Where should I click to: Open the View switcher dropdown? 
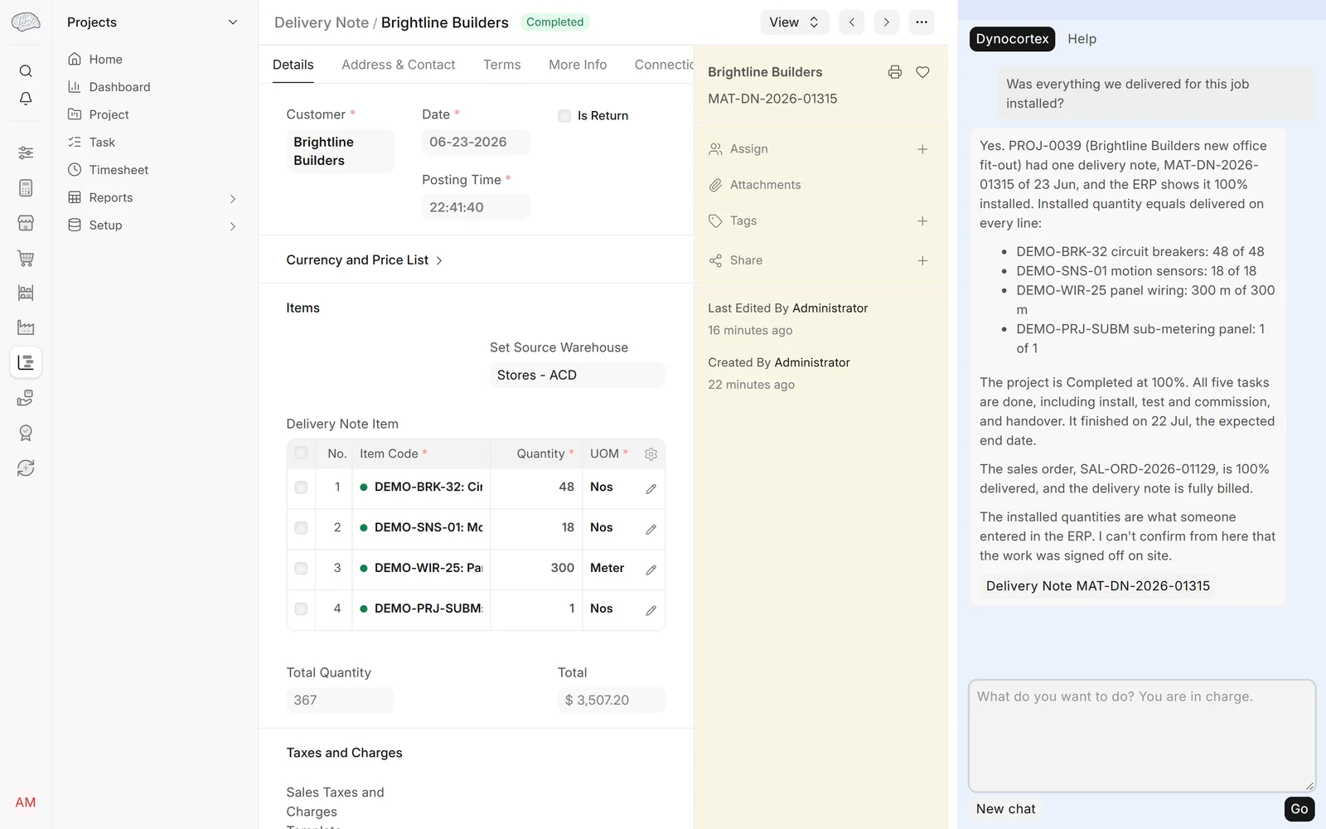(795, 22)
